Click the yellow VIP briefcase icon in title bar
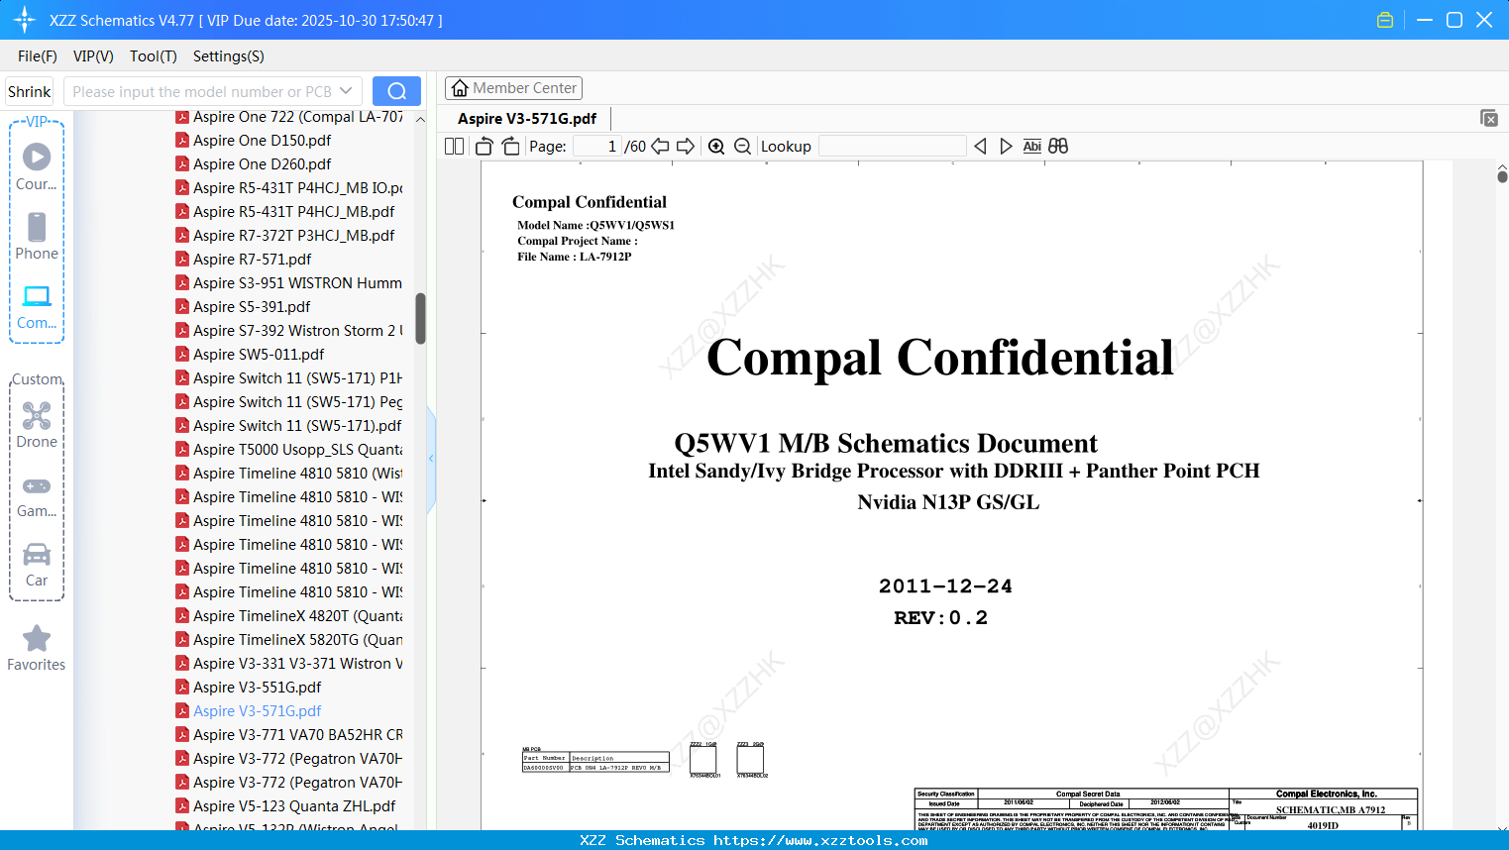1509x850 pixels. (1385, 20)
